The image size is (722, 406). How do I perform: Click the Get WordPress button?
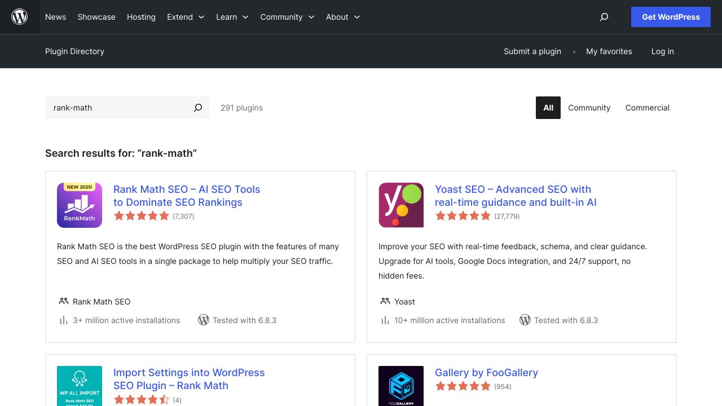point(671,17)
